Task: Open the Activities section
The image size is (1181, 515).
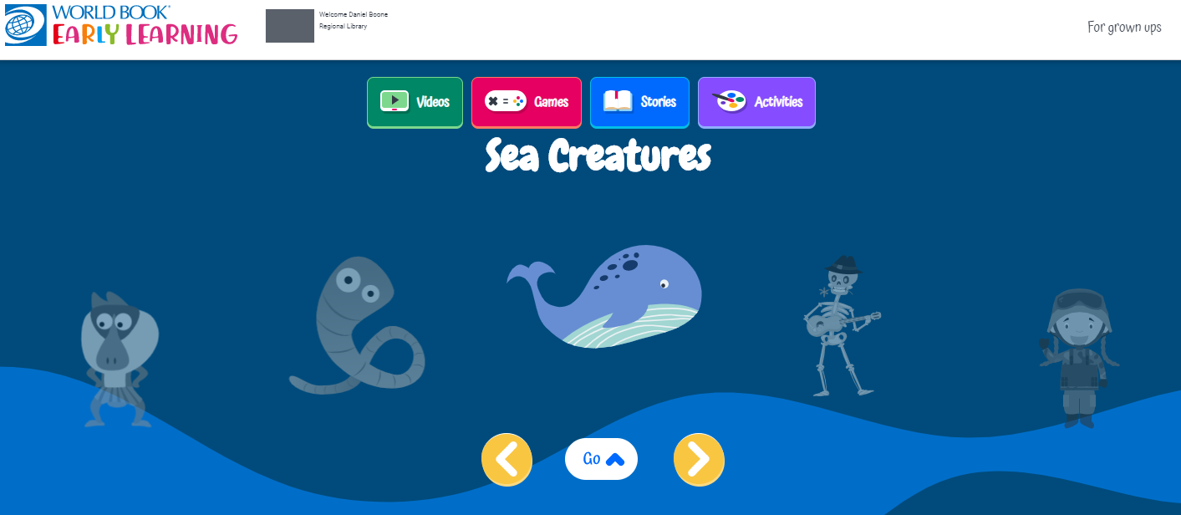Action: click(x=756, y=103)
